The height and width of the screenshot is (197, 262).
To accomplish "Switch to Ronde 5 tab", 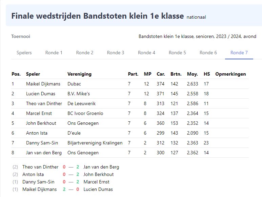I will point(178,53).
